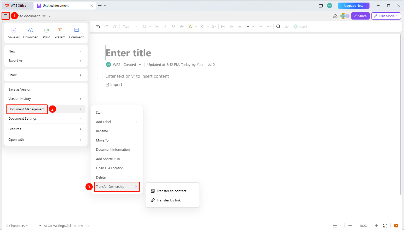Click the cloud sync status icon
The width and height of the screenshot is (404, 230).
click(335, 16)
